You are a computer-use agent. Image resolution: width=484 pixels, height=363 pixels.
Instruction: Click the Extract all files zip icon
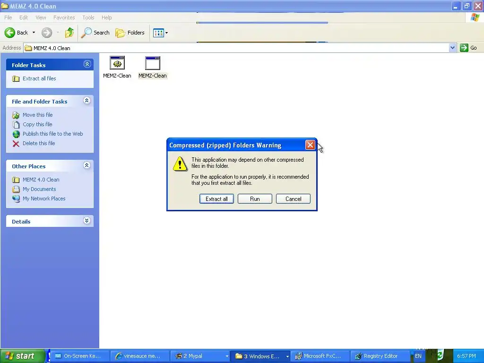point(16,79)
